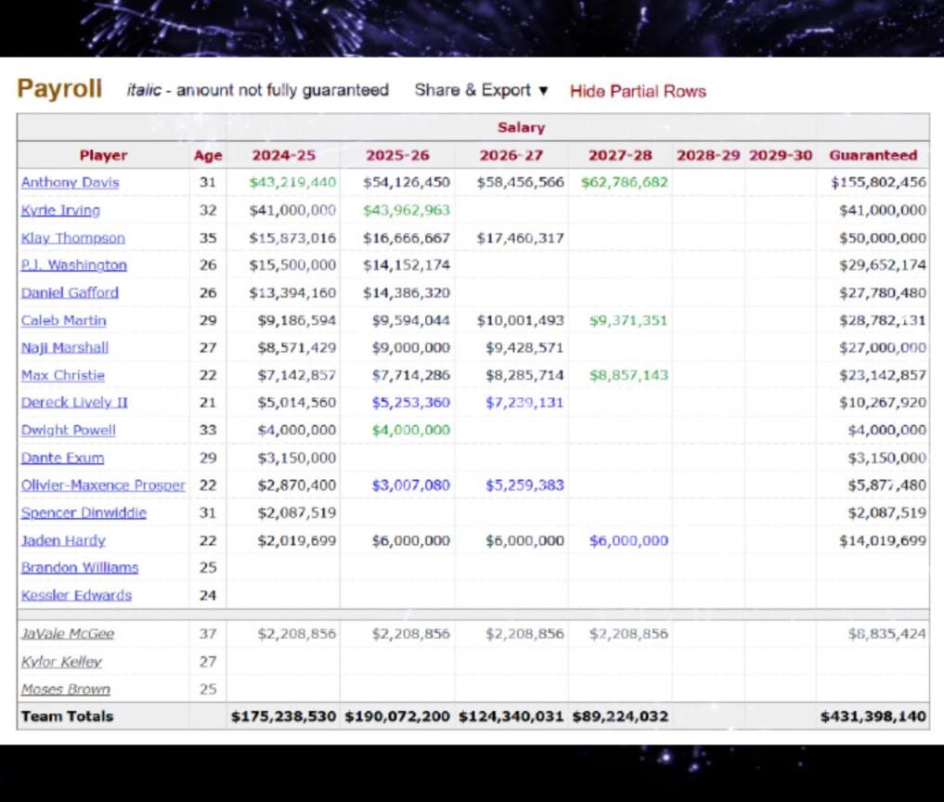This screenshot has width=944, height=802.
Task: Open Caleb Martin player link
Action: point(63,320)
